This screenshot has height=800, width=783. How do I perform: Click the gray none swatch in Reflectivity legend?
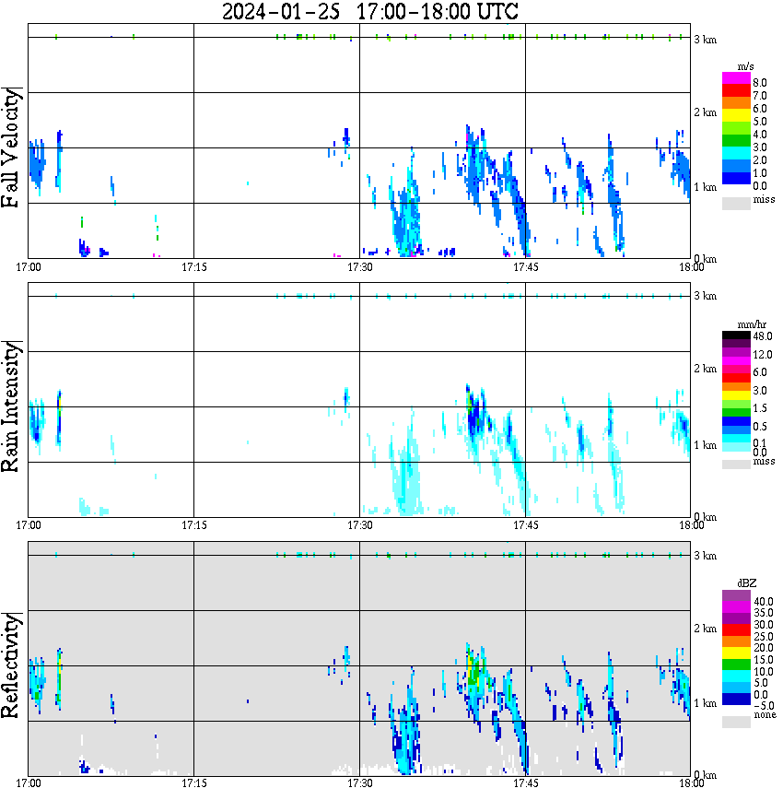coord(736,722)
